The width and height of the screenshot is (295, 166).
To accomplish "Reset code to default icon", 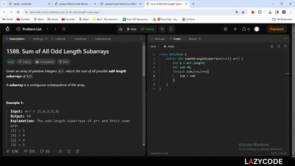I will click(x=285, y=46).
